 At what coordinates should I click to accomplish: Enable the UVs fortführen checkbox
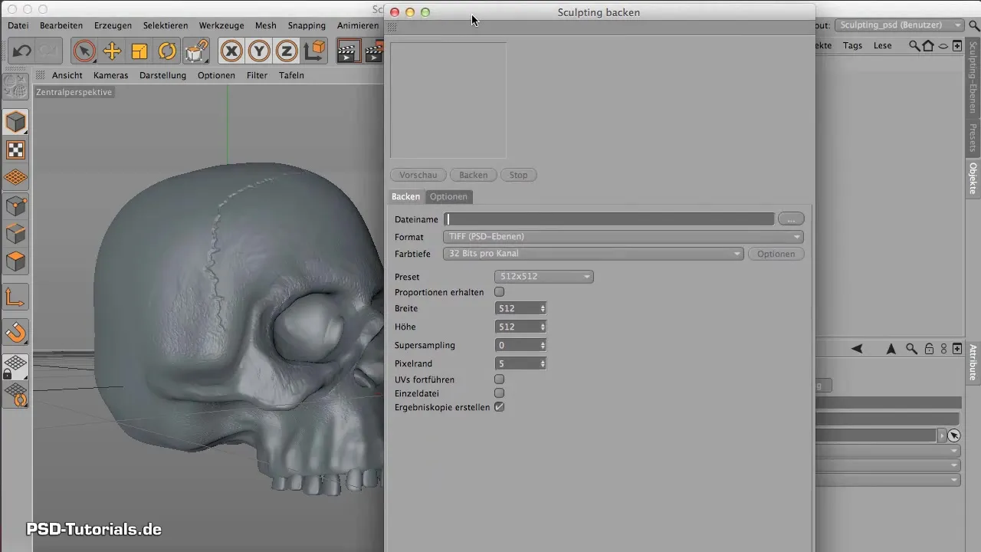pos(500,379)
